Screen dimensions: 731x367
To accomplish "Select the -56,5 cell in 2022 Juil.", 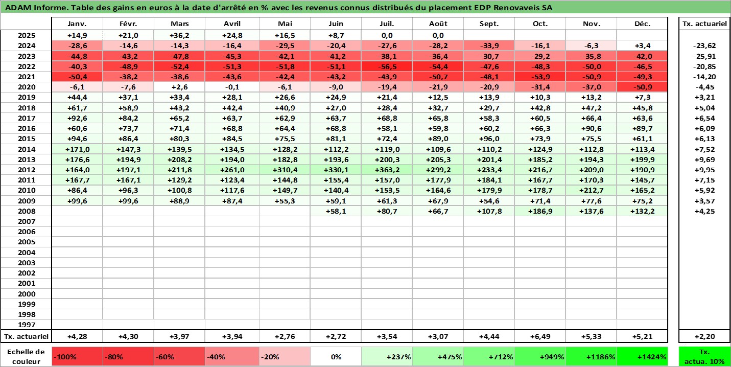I will click(x=387, y=66).
